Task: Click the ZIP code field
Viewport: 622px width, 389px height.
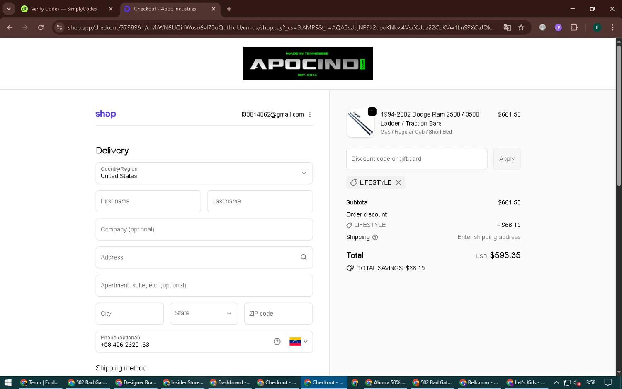Action: 278,314
